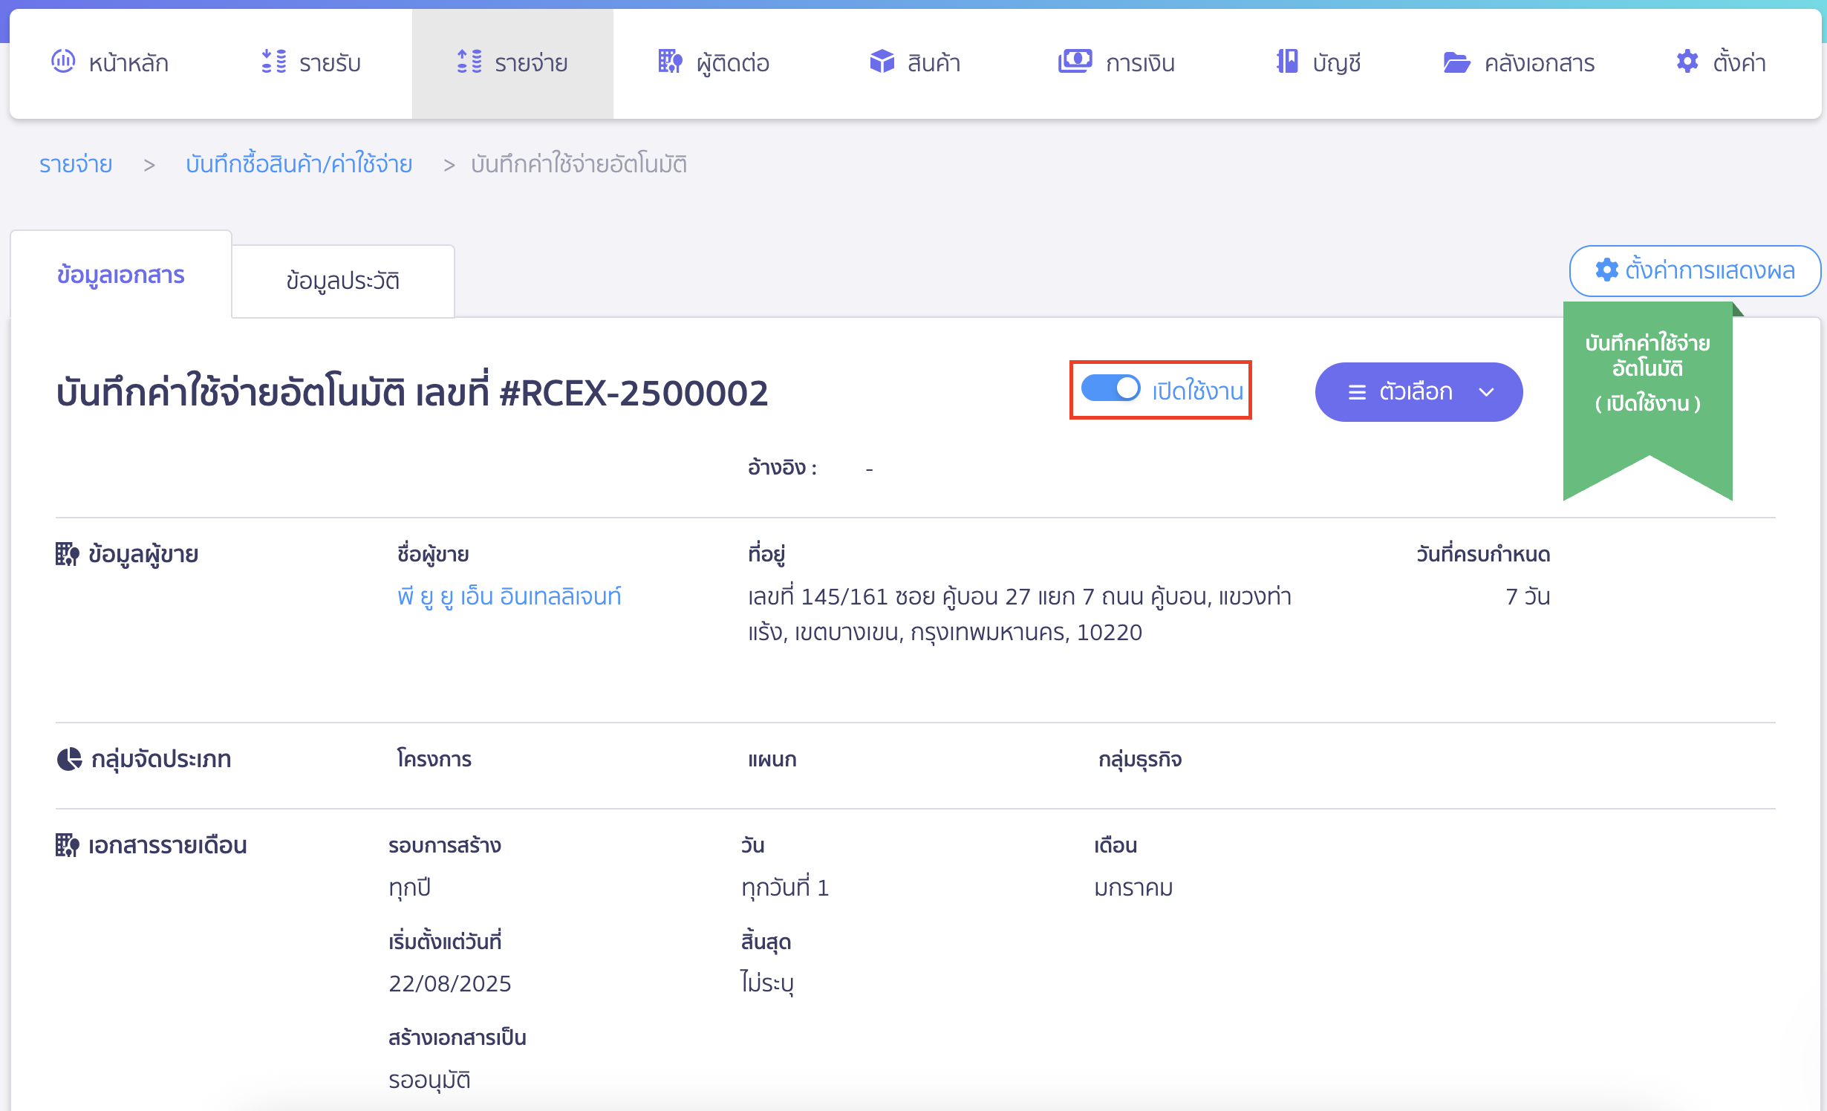Click the ตั้งค่าการแสดงผล display settings button

point(1695,270)
